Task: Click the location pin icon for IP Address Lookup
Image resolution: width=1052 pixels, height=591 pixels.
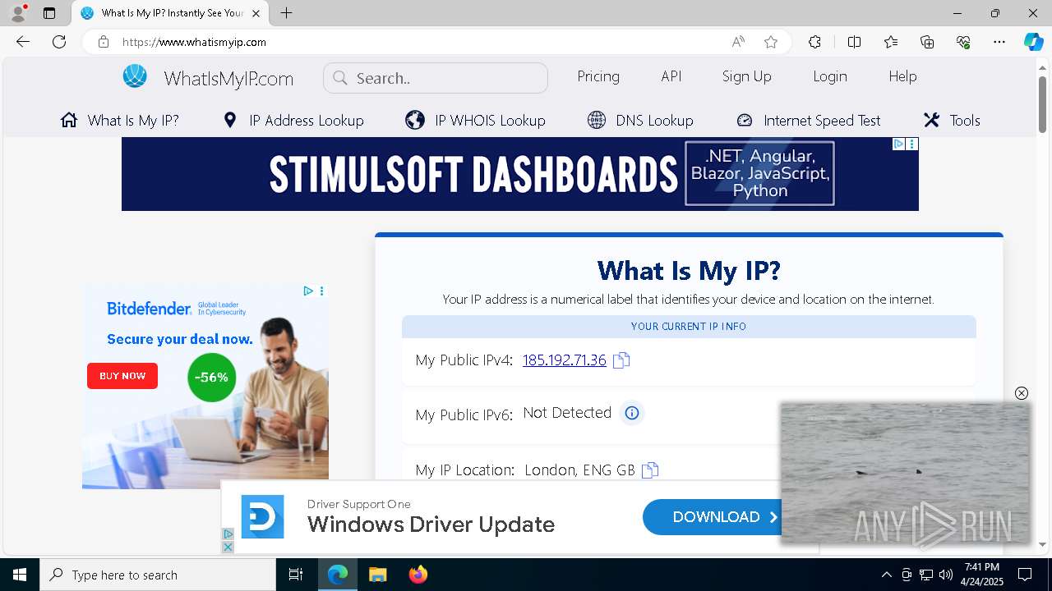Action: (230, 120)
